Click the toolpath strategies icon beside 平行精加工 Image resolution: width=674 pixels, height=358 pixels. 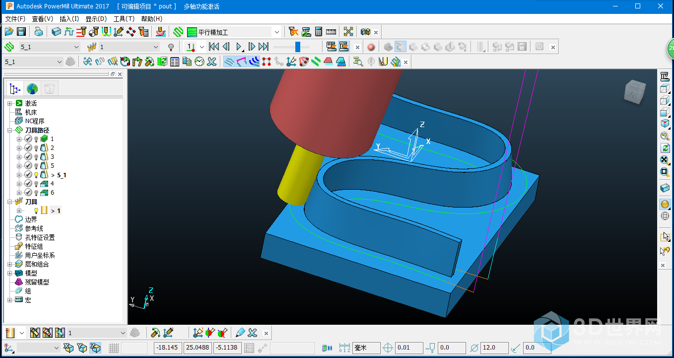tap(179, 32)
